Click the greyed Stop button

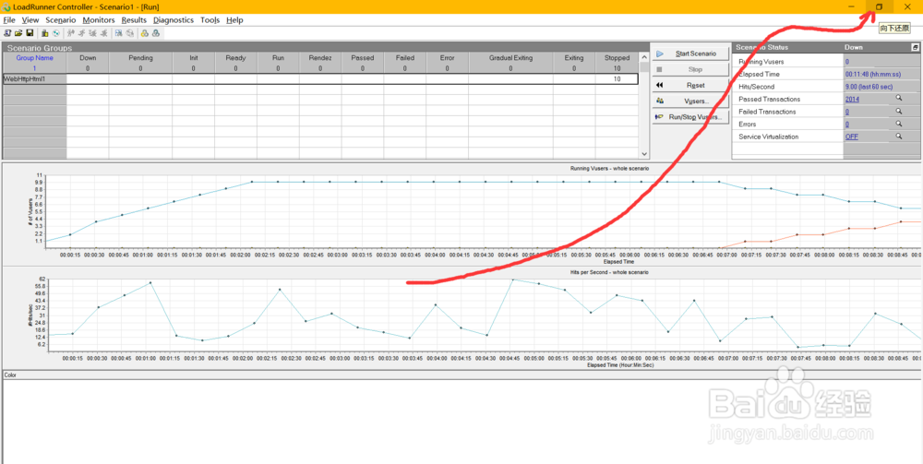coord(689,69)
